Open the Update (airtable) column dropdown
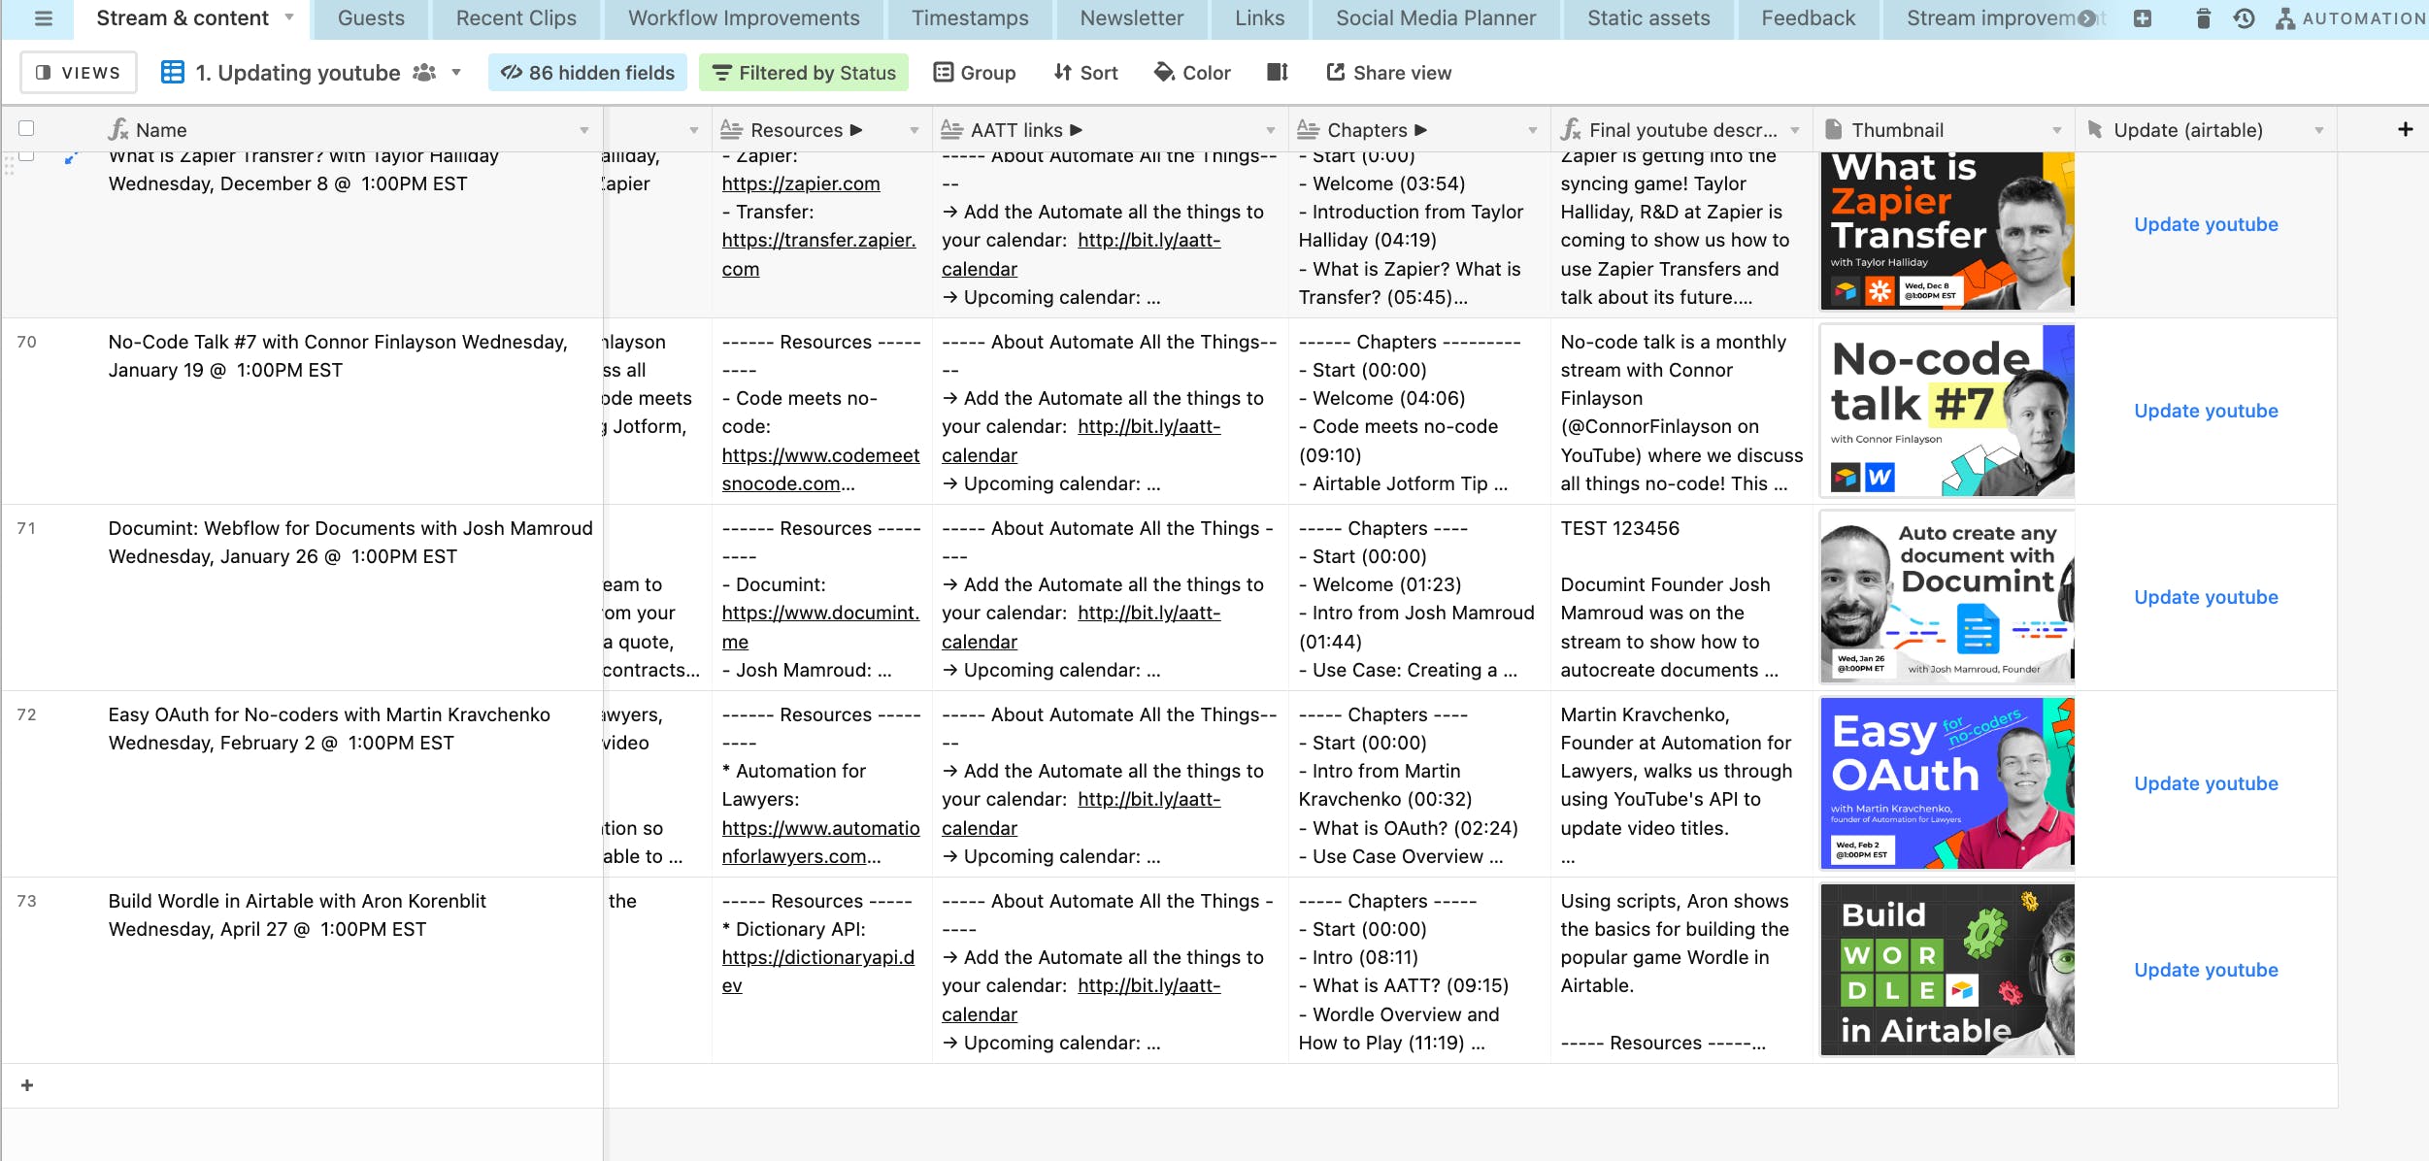The image size is (2429, 1161). pyautogui.click(x=2319, y=130)
